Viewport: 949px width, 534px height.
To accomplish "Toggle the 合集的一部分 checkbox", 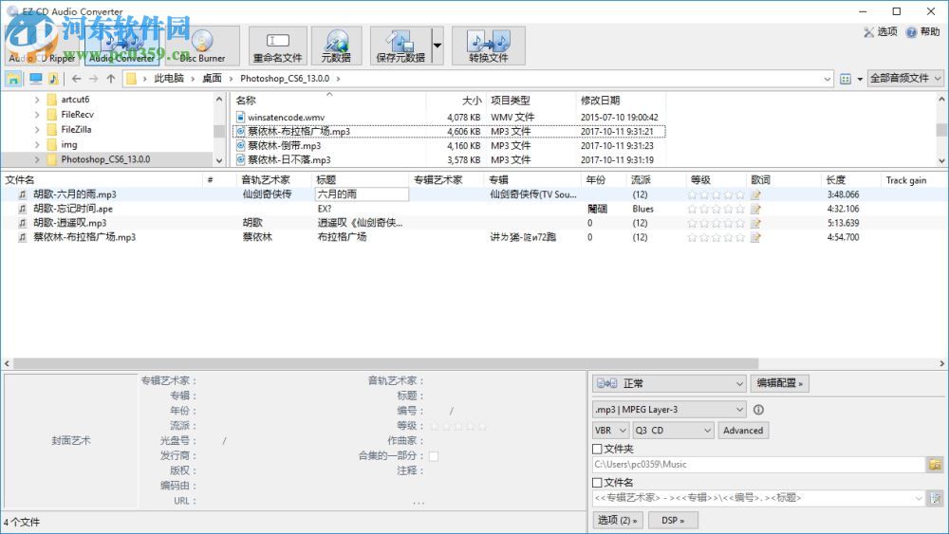I will pyautogui.click(x=434, y=456).
